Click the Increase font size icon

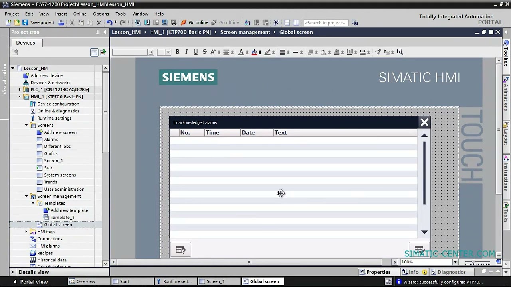pos(213,52)
